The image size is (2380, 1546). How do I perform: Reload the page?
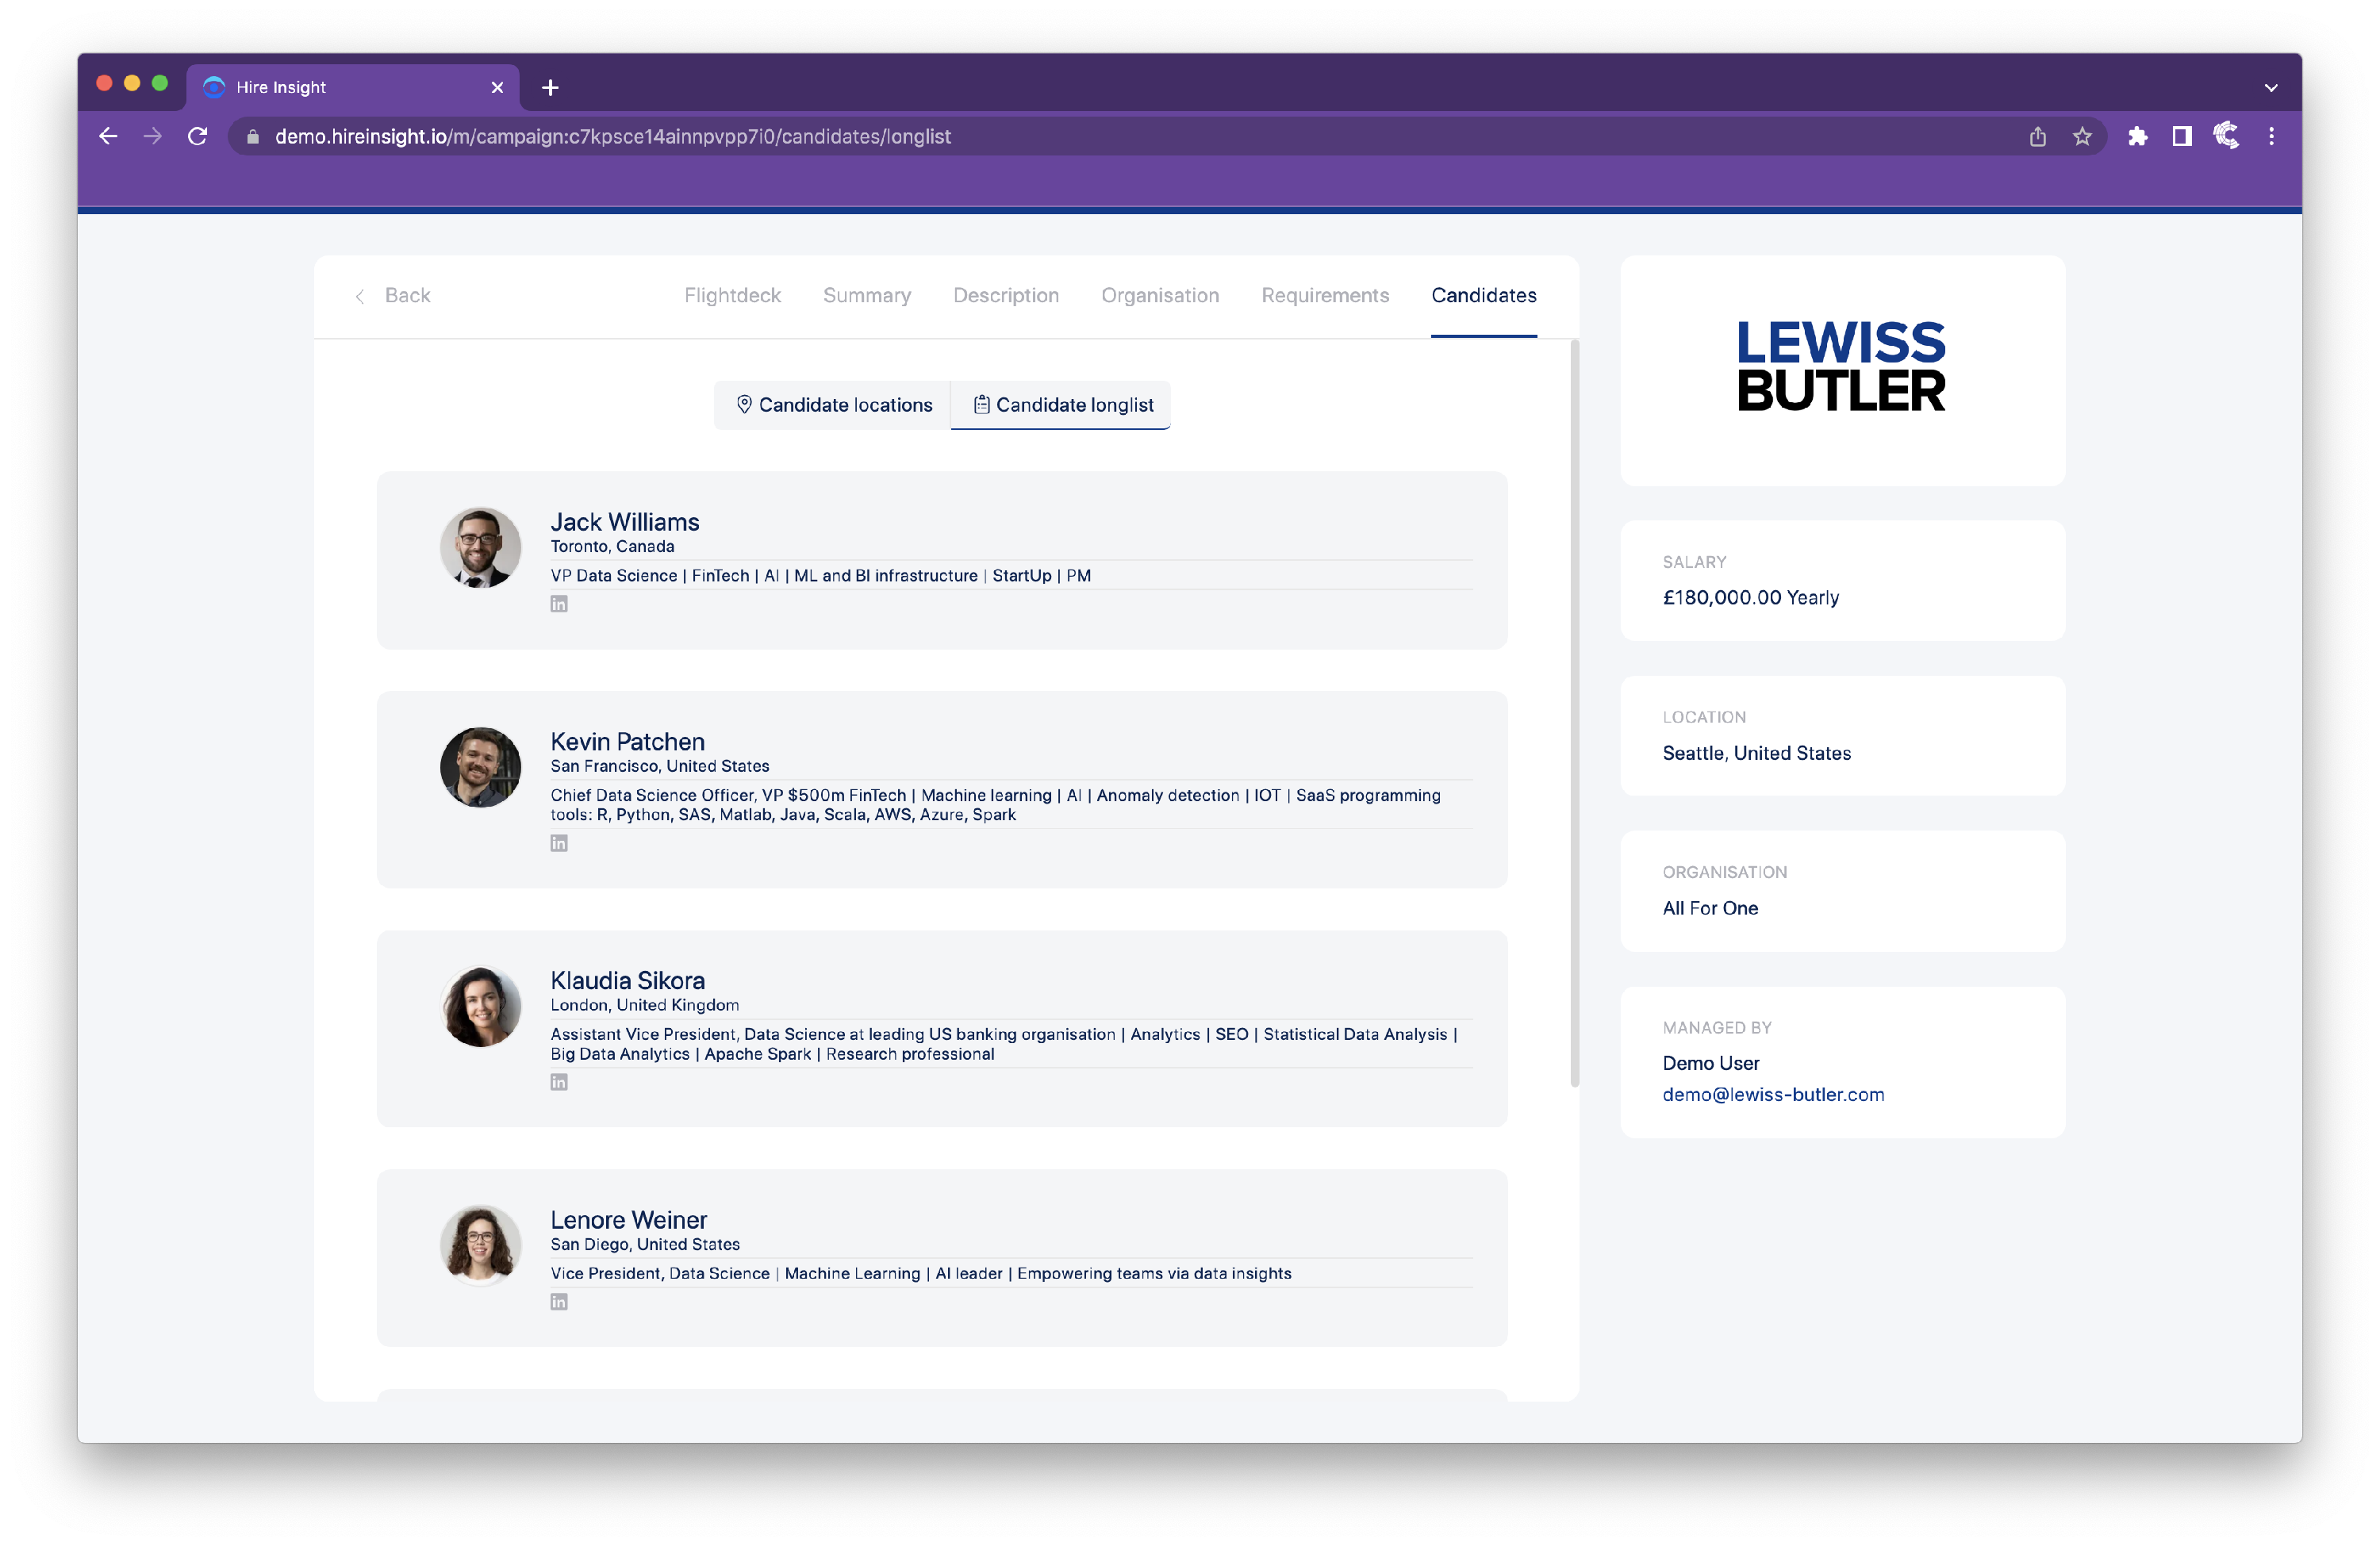pos(197,137)
